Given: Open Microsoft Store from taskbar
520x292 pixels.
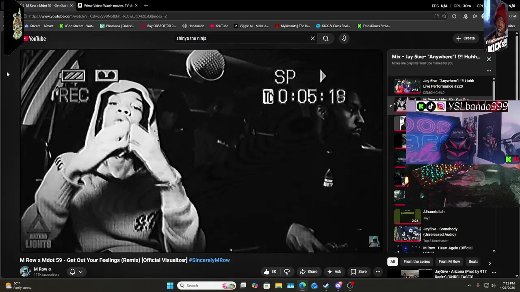Looking at the screenshot, I should tap(266, 286).
